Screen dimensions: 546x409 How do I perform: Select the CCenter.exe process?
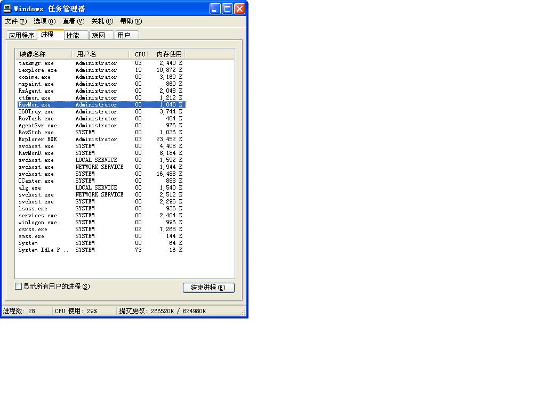[101, 181]
